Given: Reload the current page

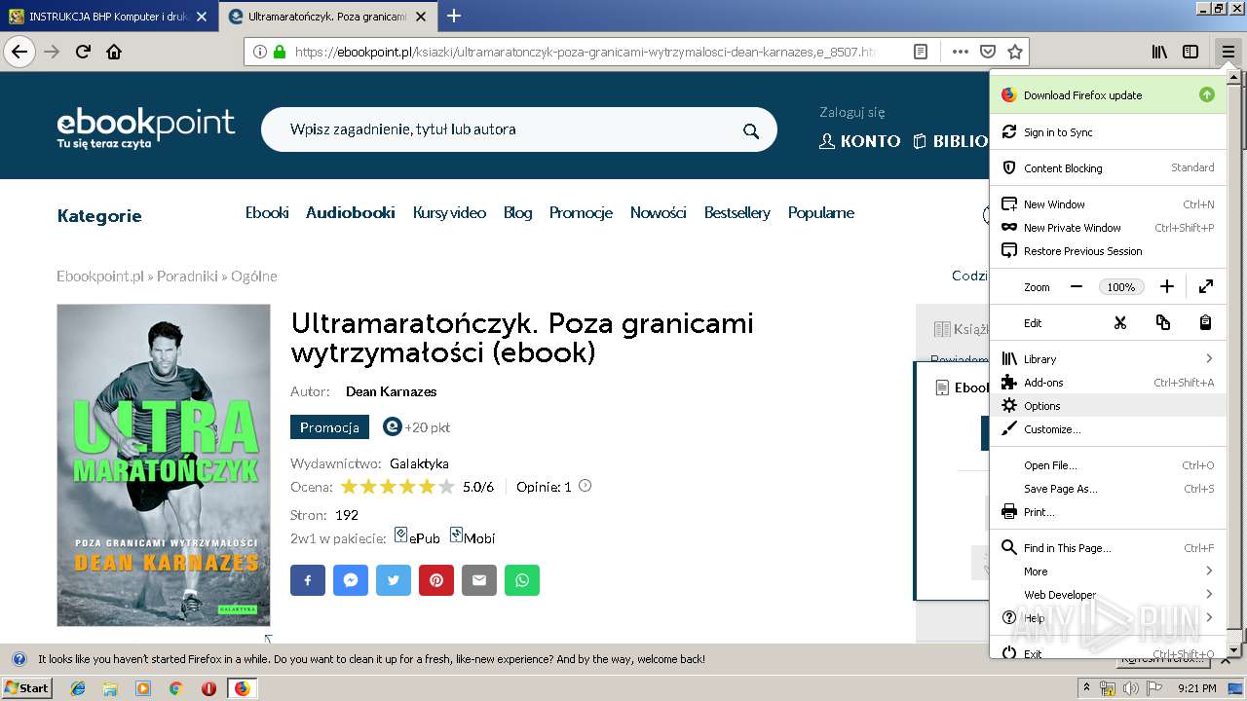Looking at the screenshot, I should pos(84,52).
